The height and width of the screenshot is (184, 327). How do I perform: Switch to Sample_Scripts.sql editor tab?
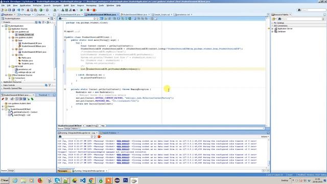tap(162, 15)
